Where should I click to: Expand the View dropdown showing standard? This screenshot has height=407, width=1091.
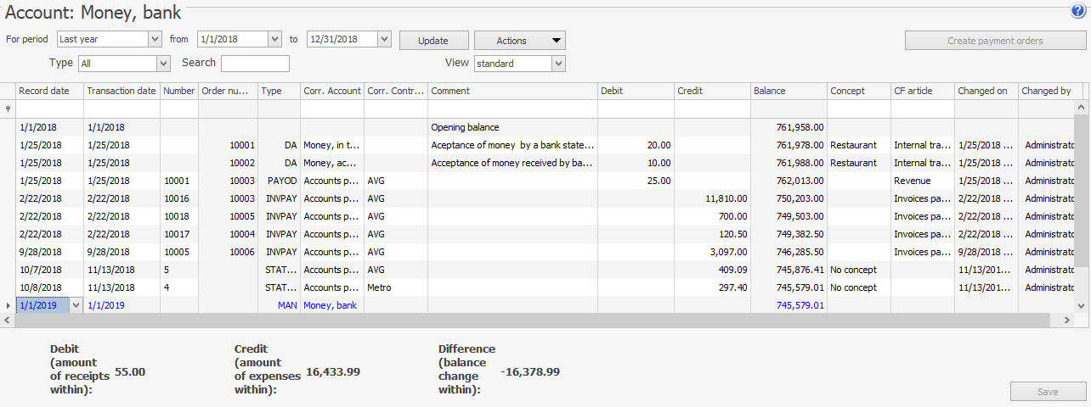pyautogui.click(x=558, y=64)
